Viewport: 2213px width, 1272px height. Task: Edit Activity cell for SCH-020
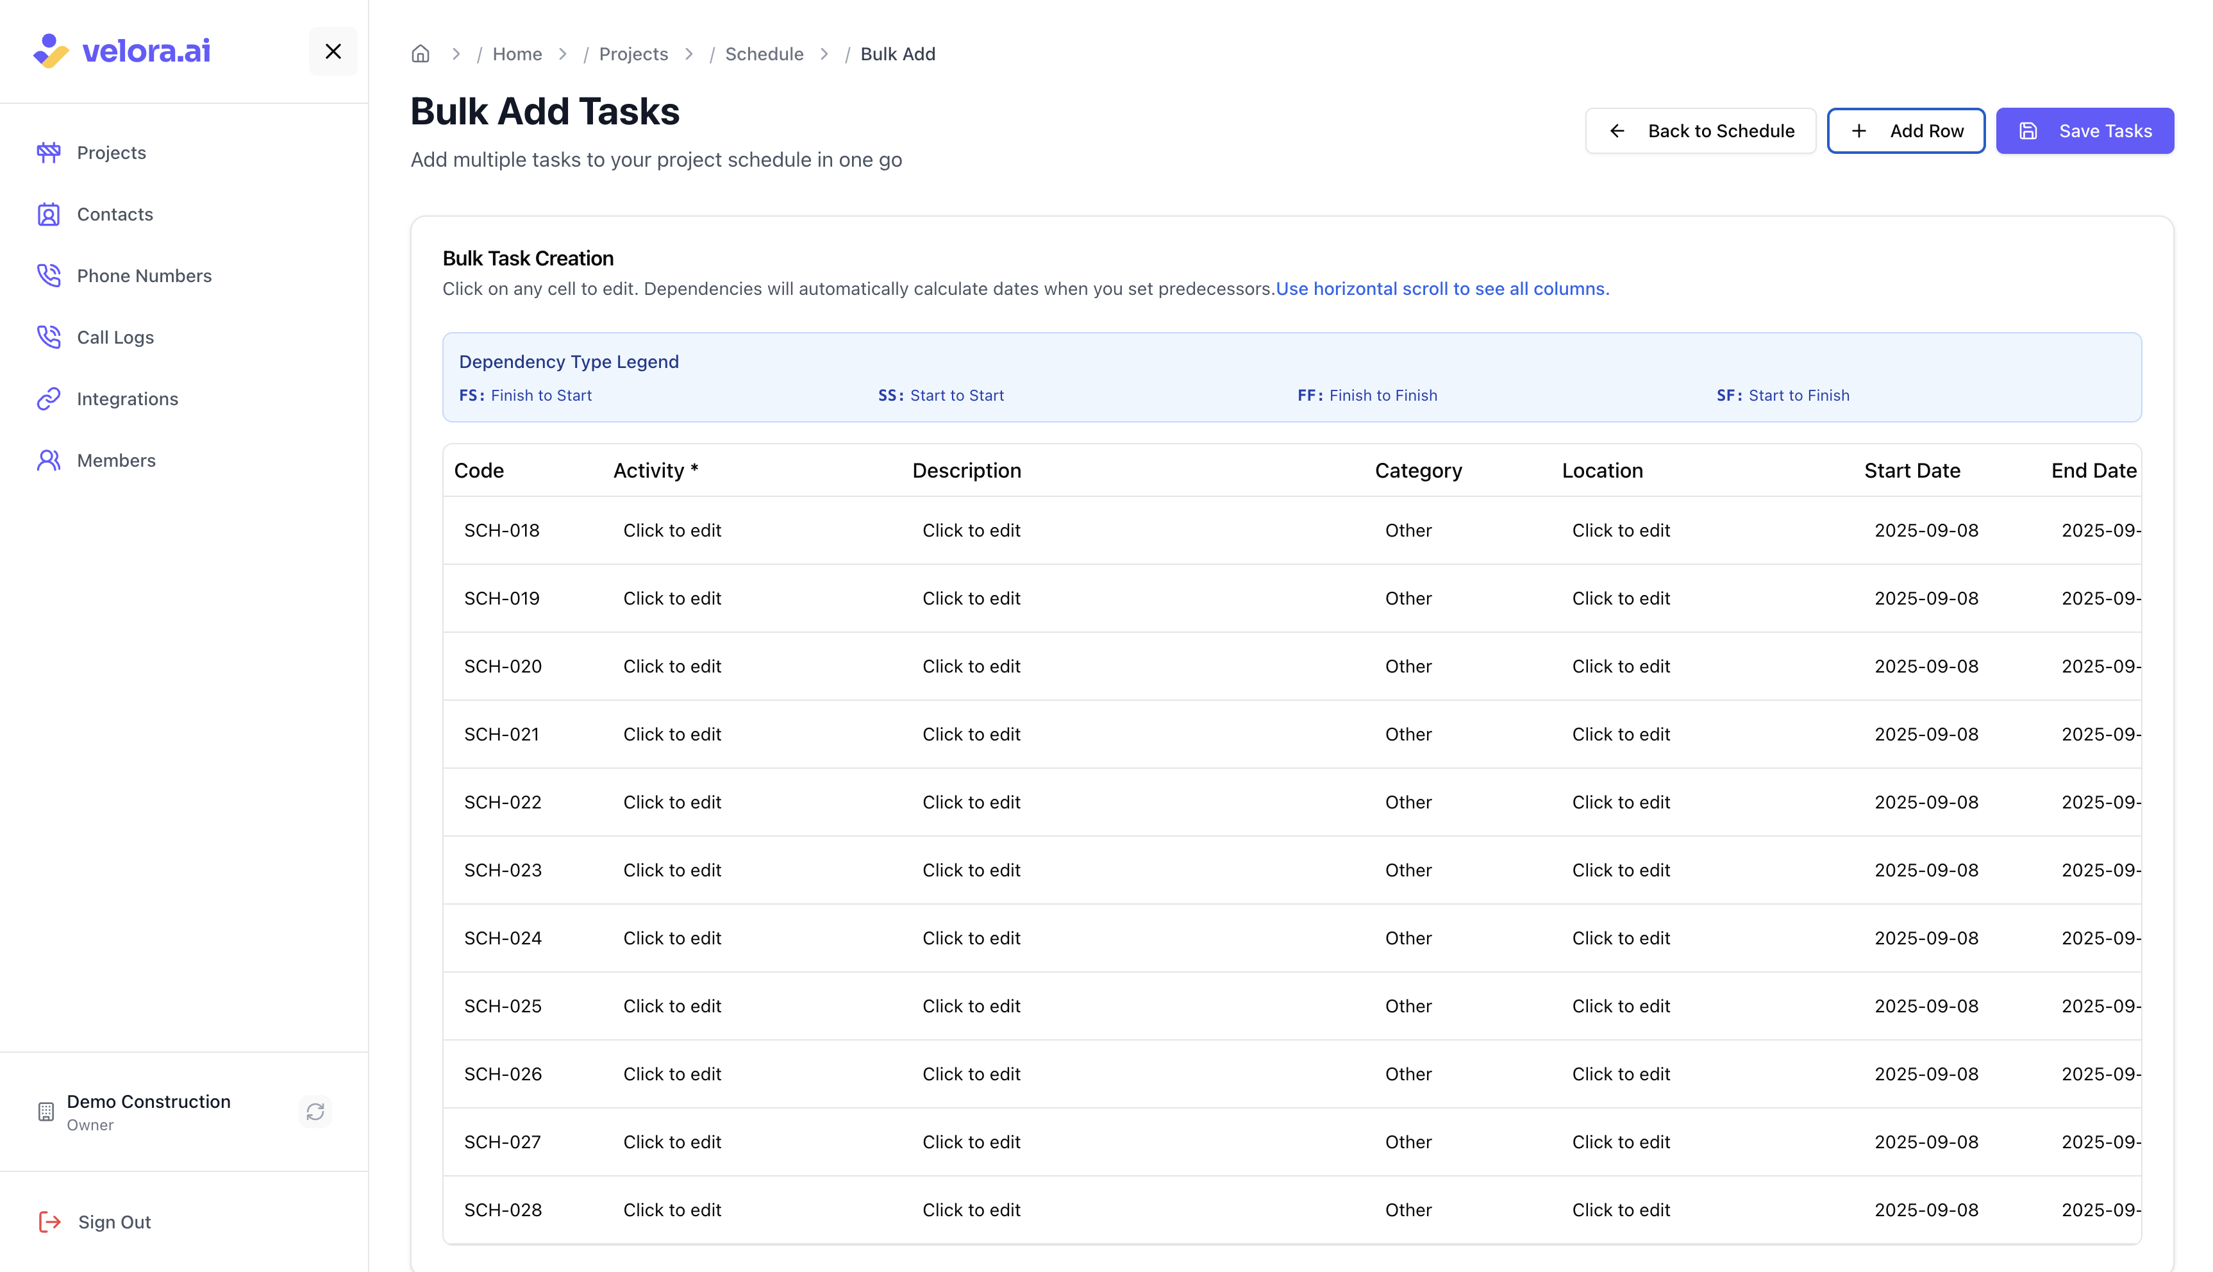point(672,667)
